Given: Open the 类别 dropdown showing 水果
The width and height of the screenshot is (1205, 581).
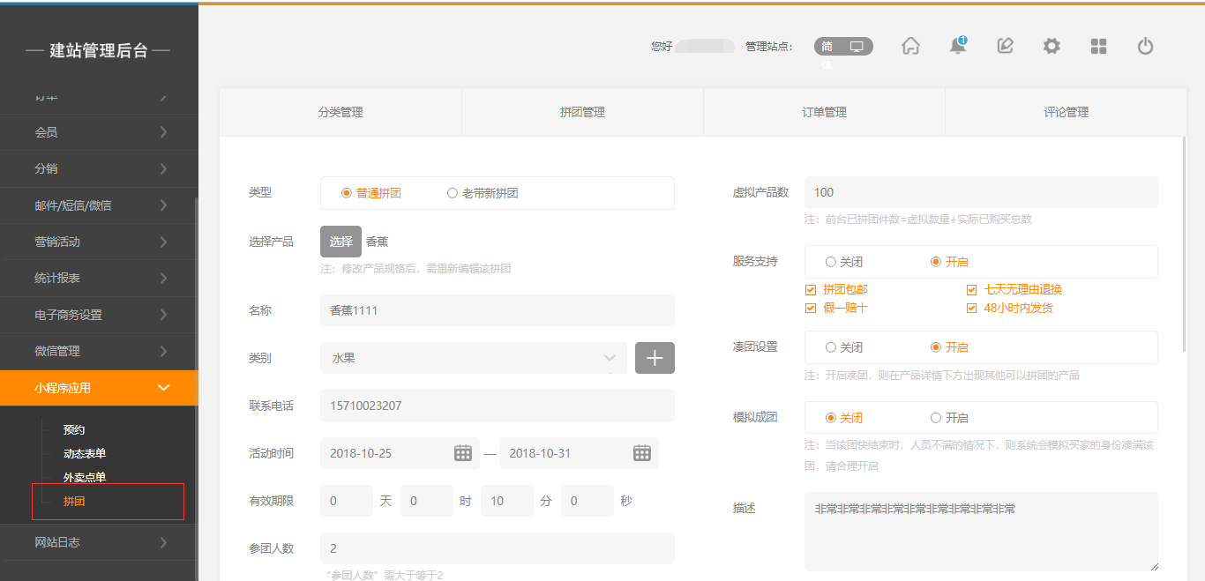Looking at the screenshot, I should (x=473, y=358).
